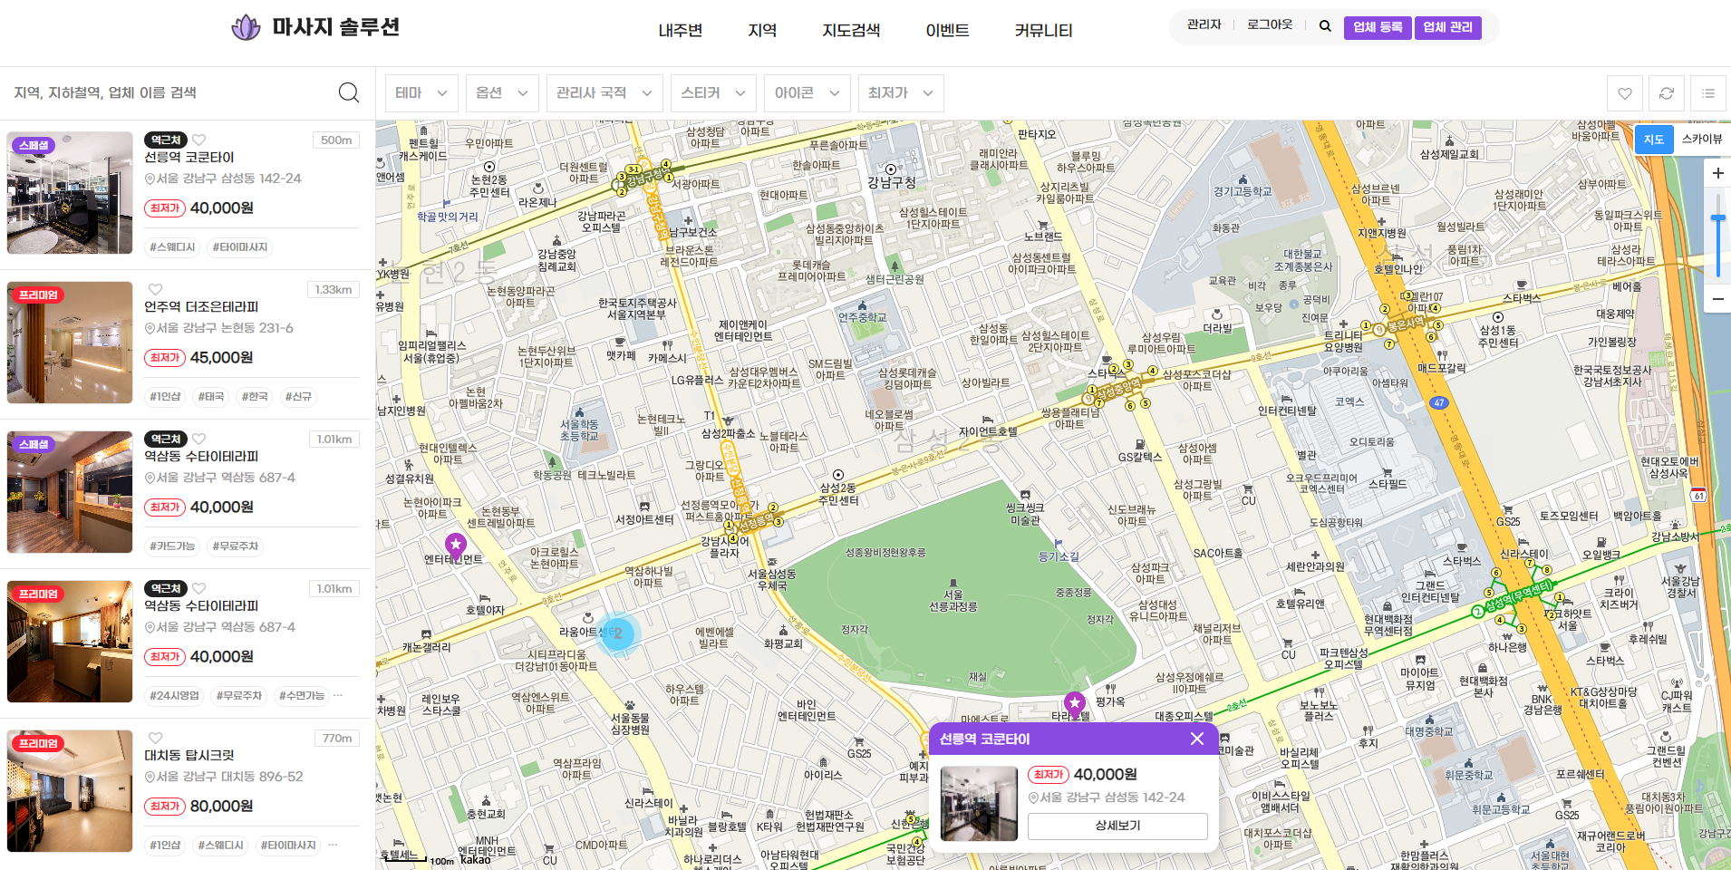The image size is (1731, 870).
Task: Click the search magnifier icon in header
Action: pos(1325,26)
